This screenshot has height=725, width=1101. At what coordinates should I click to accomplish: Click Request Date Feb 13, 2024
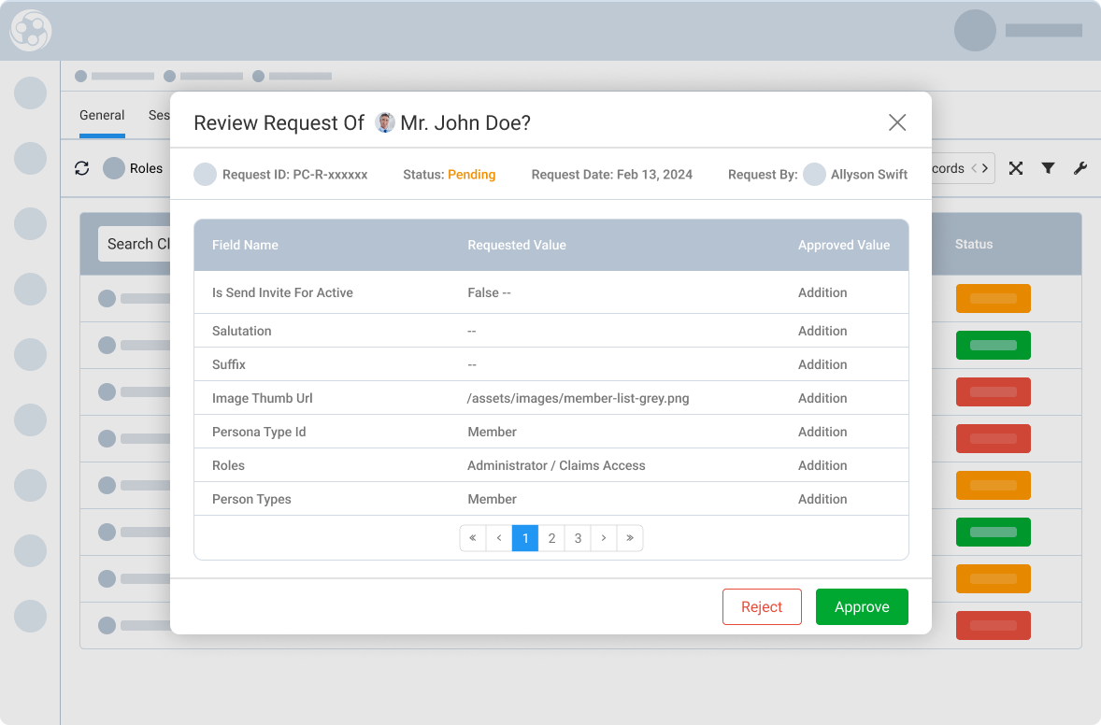point(611,174)
